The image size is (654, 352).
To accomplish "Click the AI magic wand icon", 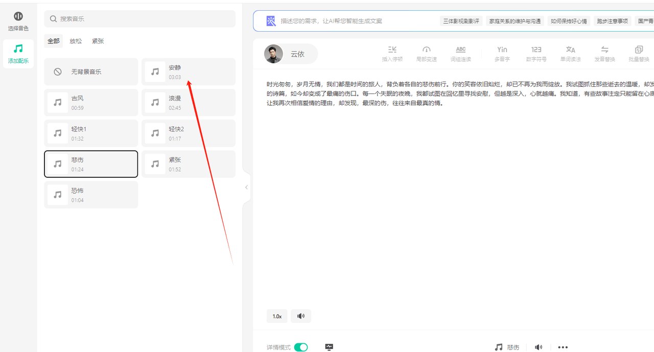I will 271,21.
